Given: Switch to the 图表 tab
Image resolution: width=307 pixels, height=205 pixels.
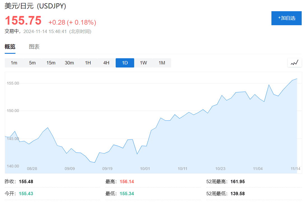Looking at the screenshot, I should pyautogui.click(x=34, y=46).
